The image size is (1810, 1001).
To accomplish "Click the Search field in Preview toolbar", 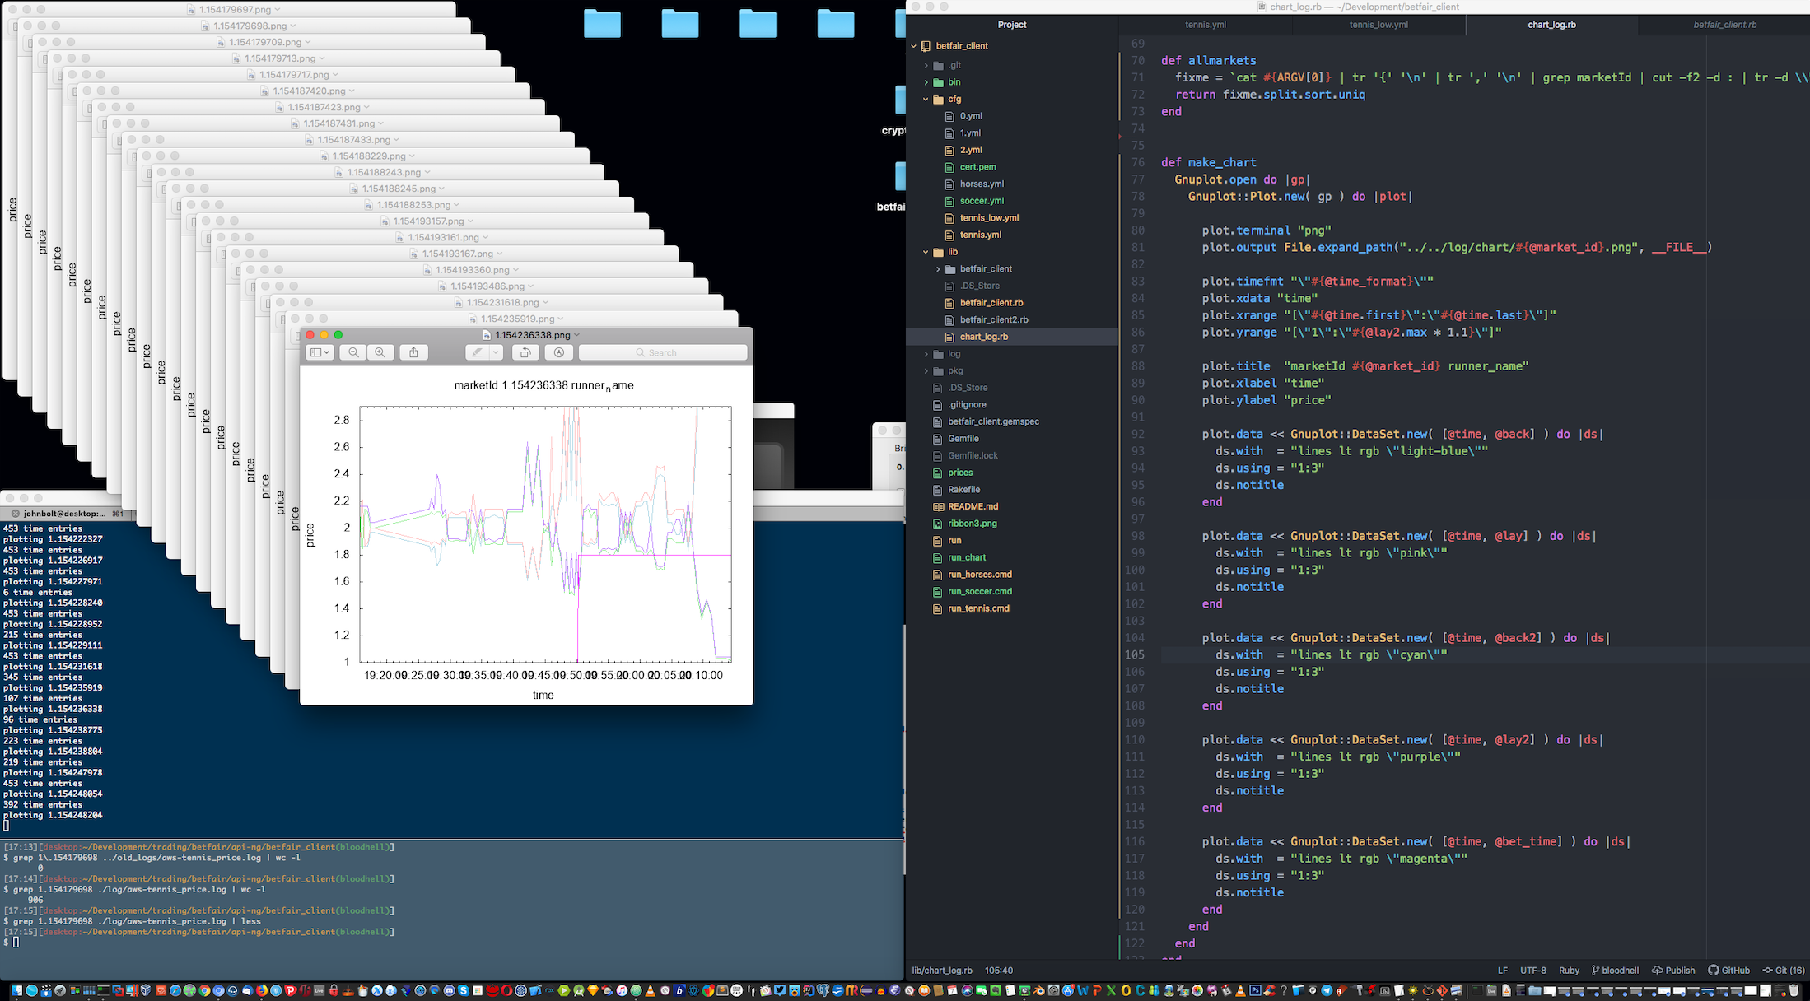I will [x=663, y=352].
